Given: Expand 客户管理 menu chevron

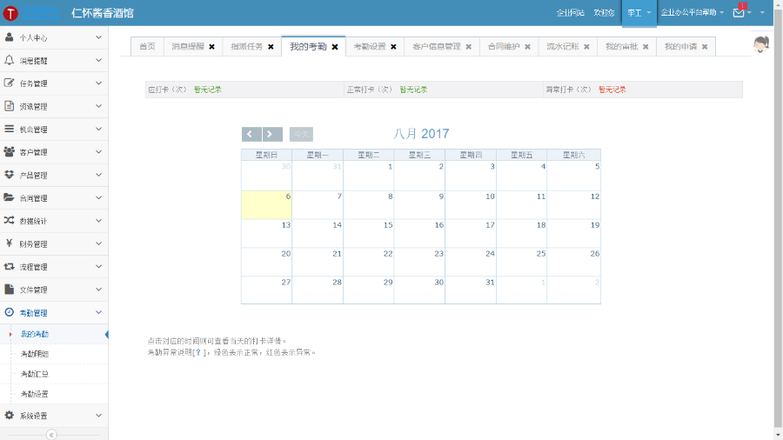Looking at the screenshot, I should tap(98, 151).
